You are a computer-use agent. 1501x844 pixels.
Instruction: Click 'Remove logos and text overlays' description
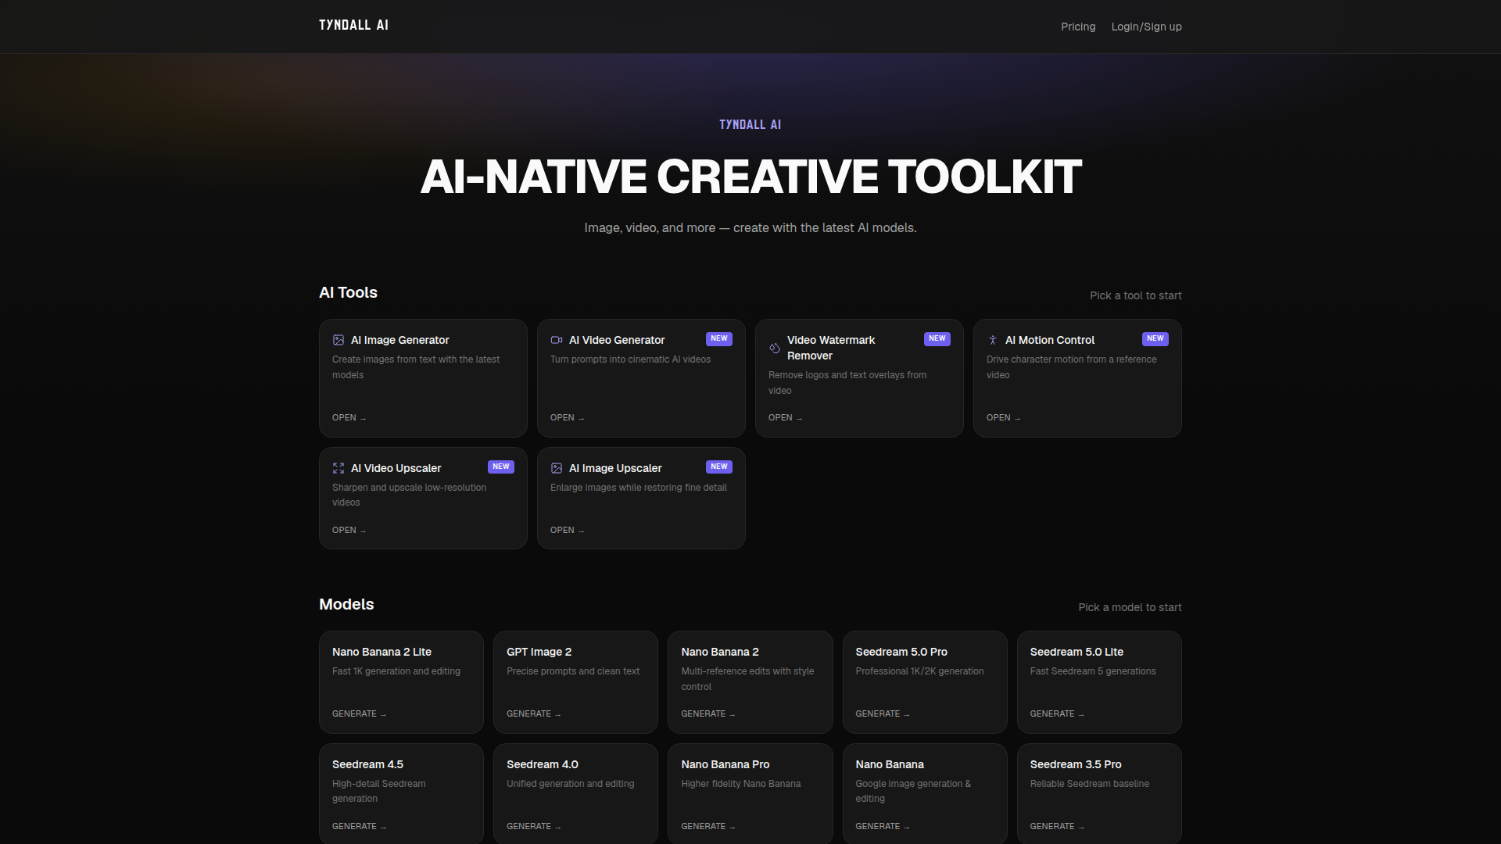pyautogui.click(x=847, y=383)
